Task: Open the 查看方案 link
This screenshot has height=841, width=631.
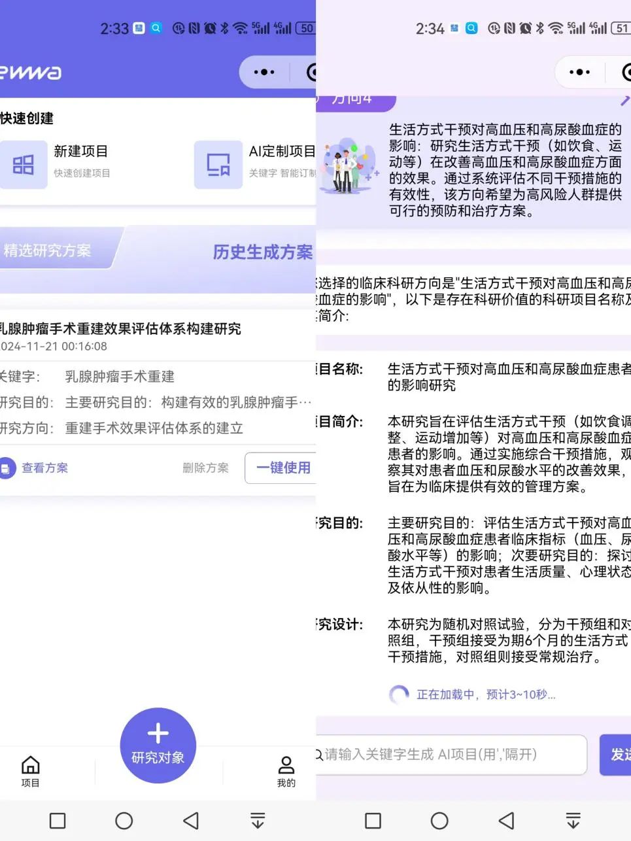Action: click(44, 468)
